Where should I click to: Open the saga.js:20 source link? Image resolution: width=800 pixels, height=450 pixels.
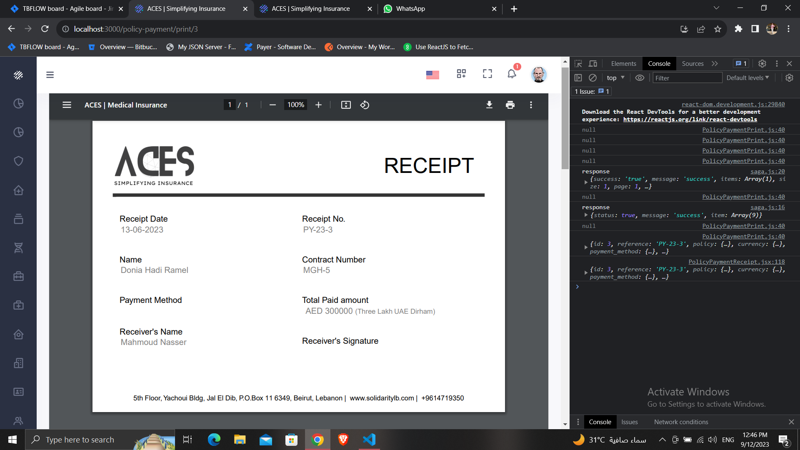pos(767,172)
